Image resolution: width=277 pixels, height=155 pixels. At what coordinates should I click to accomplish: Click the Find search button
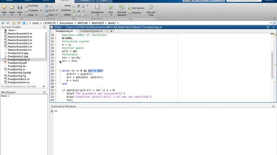click(49, 15)
